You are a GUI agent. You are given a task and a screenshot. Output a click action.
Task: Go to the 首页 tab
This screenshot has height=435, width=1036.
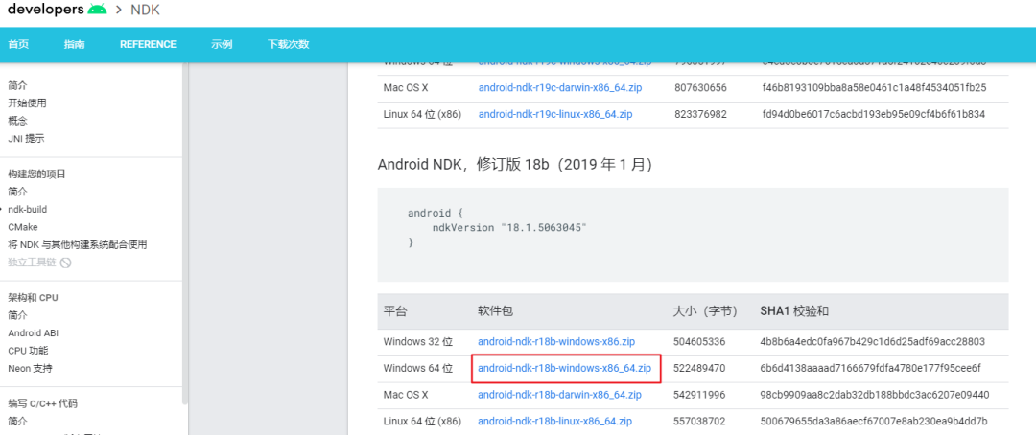[x=18, y=44]
